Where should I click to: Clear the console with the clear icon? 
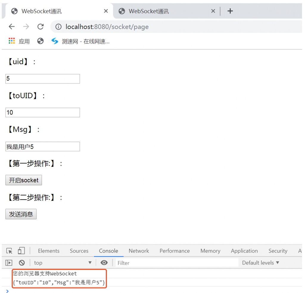22,263
